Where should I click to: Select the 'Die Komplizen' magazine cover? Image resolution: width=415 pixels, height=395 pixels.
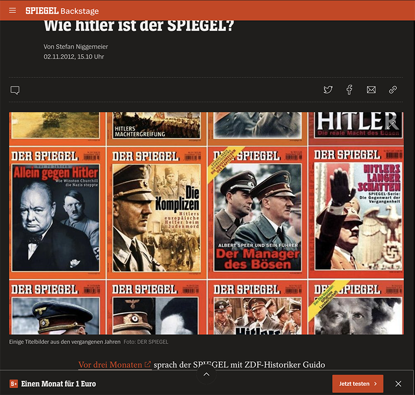click(x=156, y=213)
